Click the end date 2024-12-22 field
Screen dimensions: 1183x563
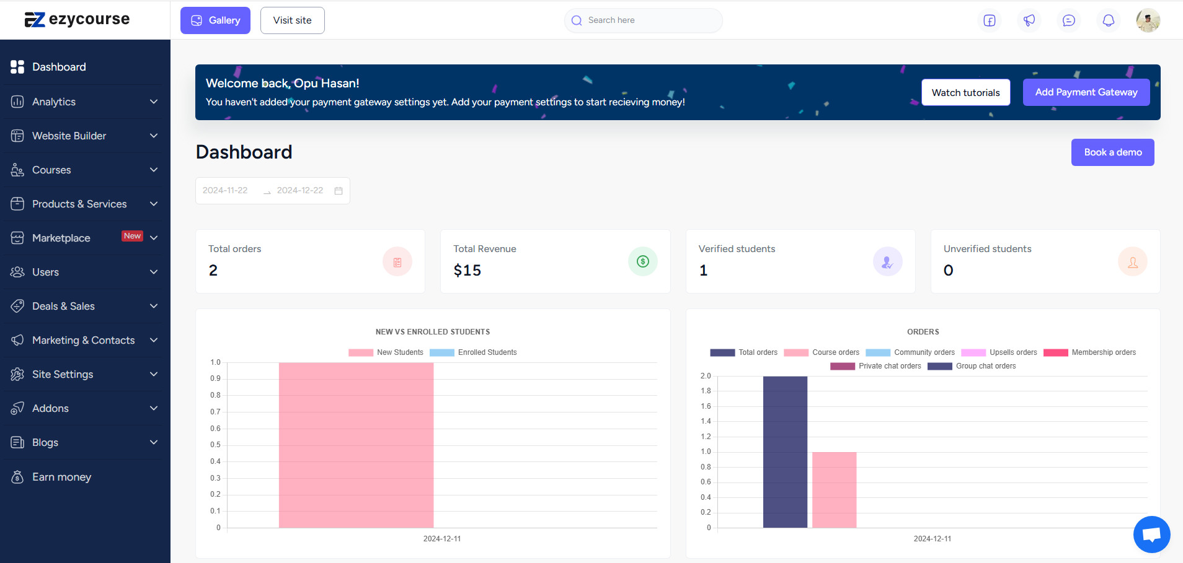300,191
